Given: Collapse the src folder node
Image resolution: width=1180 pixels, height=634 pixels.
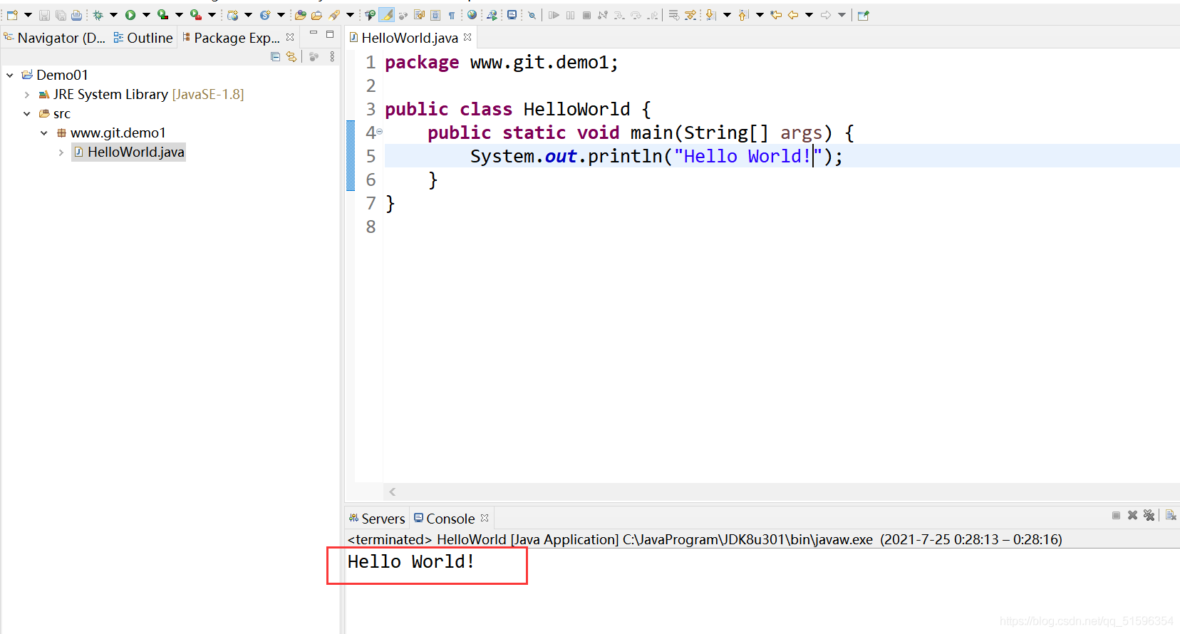Looking at the screenshot, I should (x=27, y=113).
